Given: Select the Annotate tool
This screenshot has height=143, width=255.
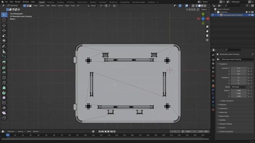Looking at the screenshot, I should [4, 46].
